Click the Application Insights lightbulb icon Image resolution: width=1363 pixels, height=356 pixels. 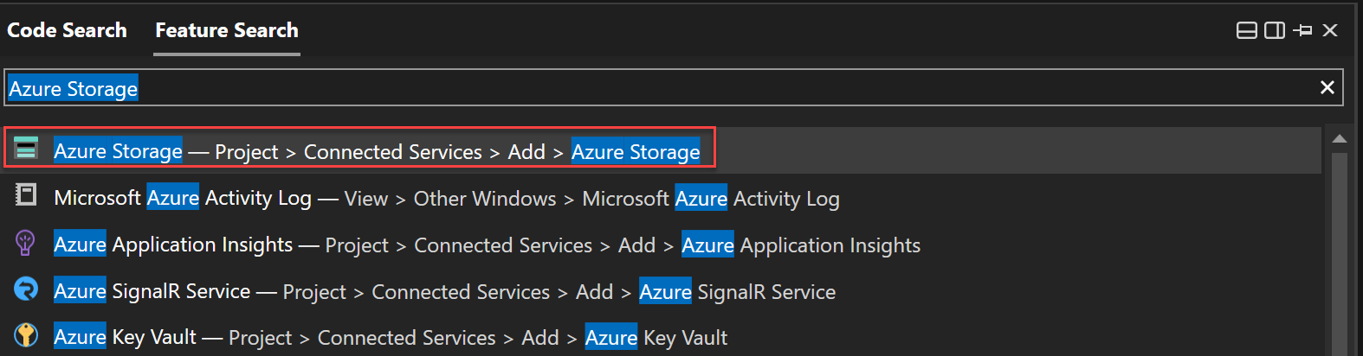25,243
